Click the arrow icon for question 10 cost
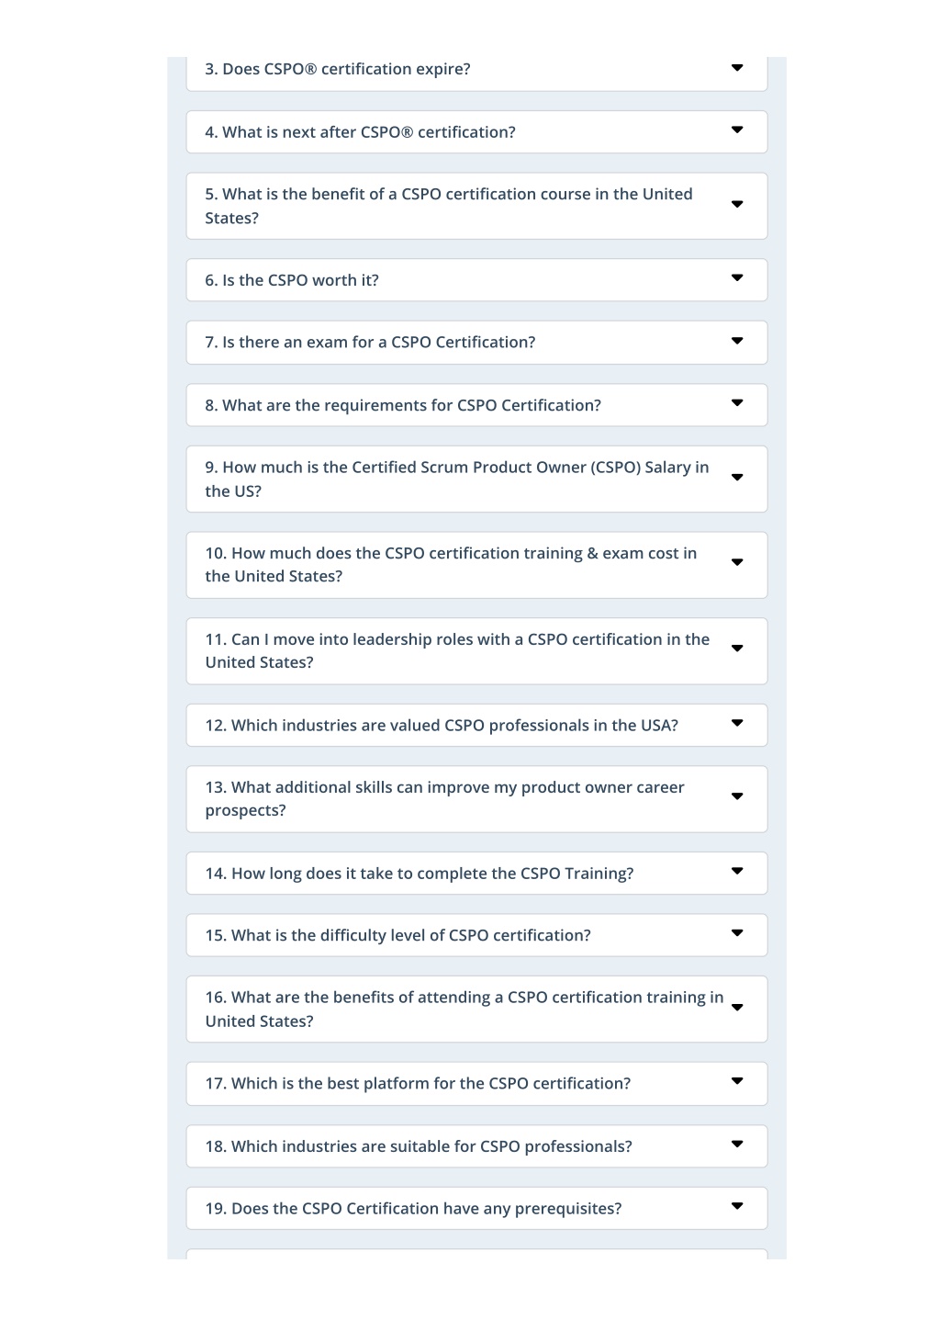Image resolution: width=940 pixels, height=1331 pixels. tap(737, 563)
